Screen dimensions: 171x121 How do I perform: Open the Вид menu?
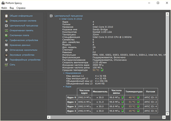11,8
